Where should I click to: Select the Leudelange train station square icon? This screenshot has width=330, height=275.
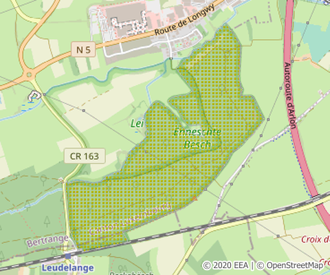click(68, 256)
